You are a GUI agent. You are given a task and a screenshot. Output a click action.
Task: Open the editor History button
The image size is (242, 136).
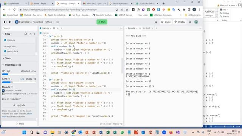tap(118, 124)
